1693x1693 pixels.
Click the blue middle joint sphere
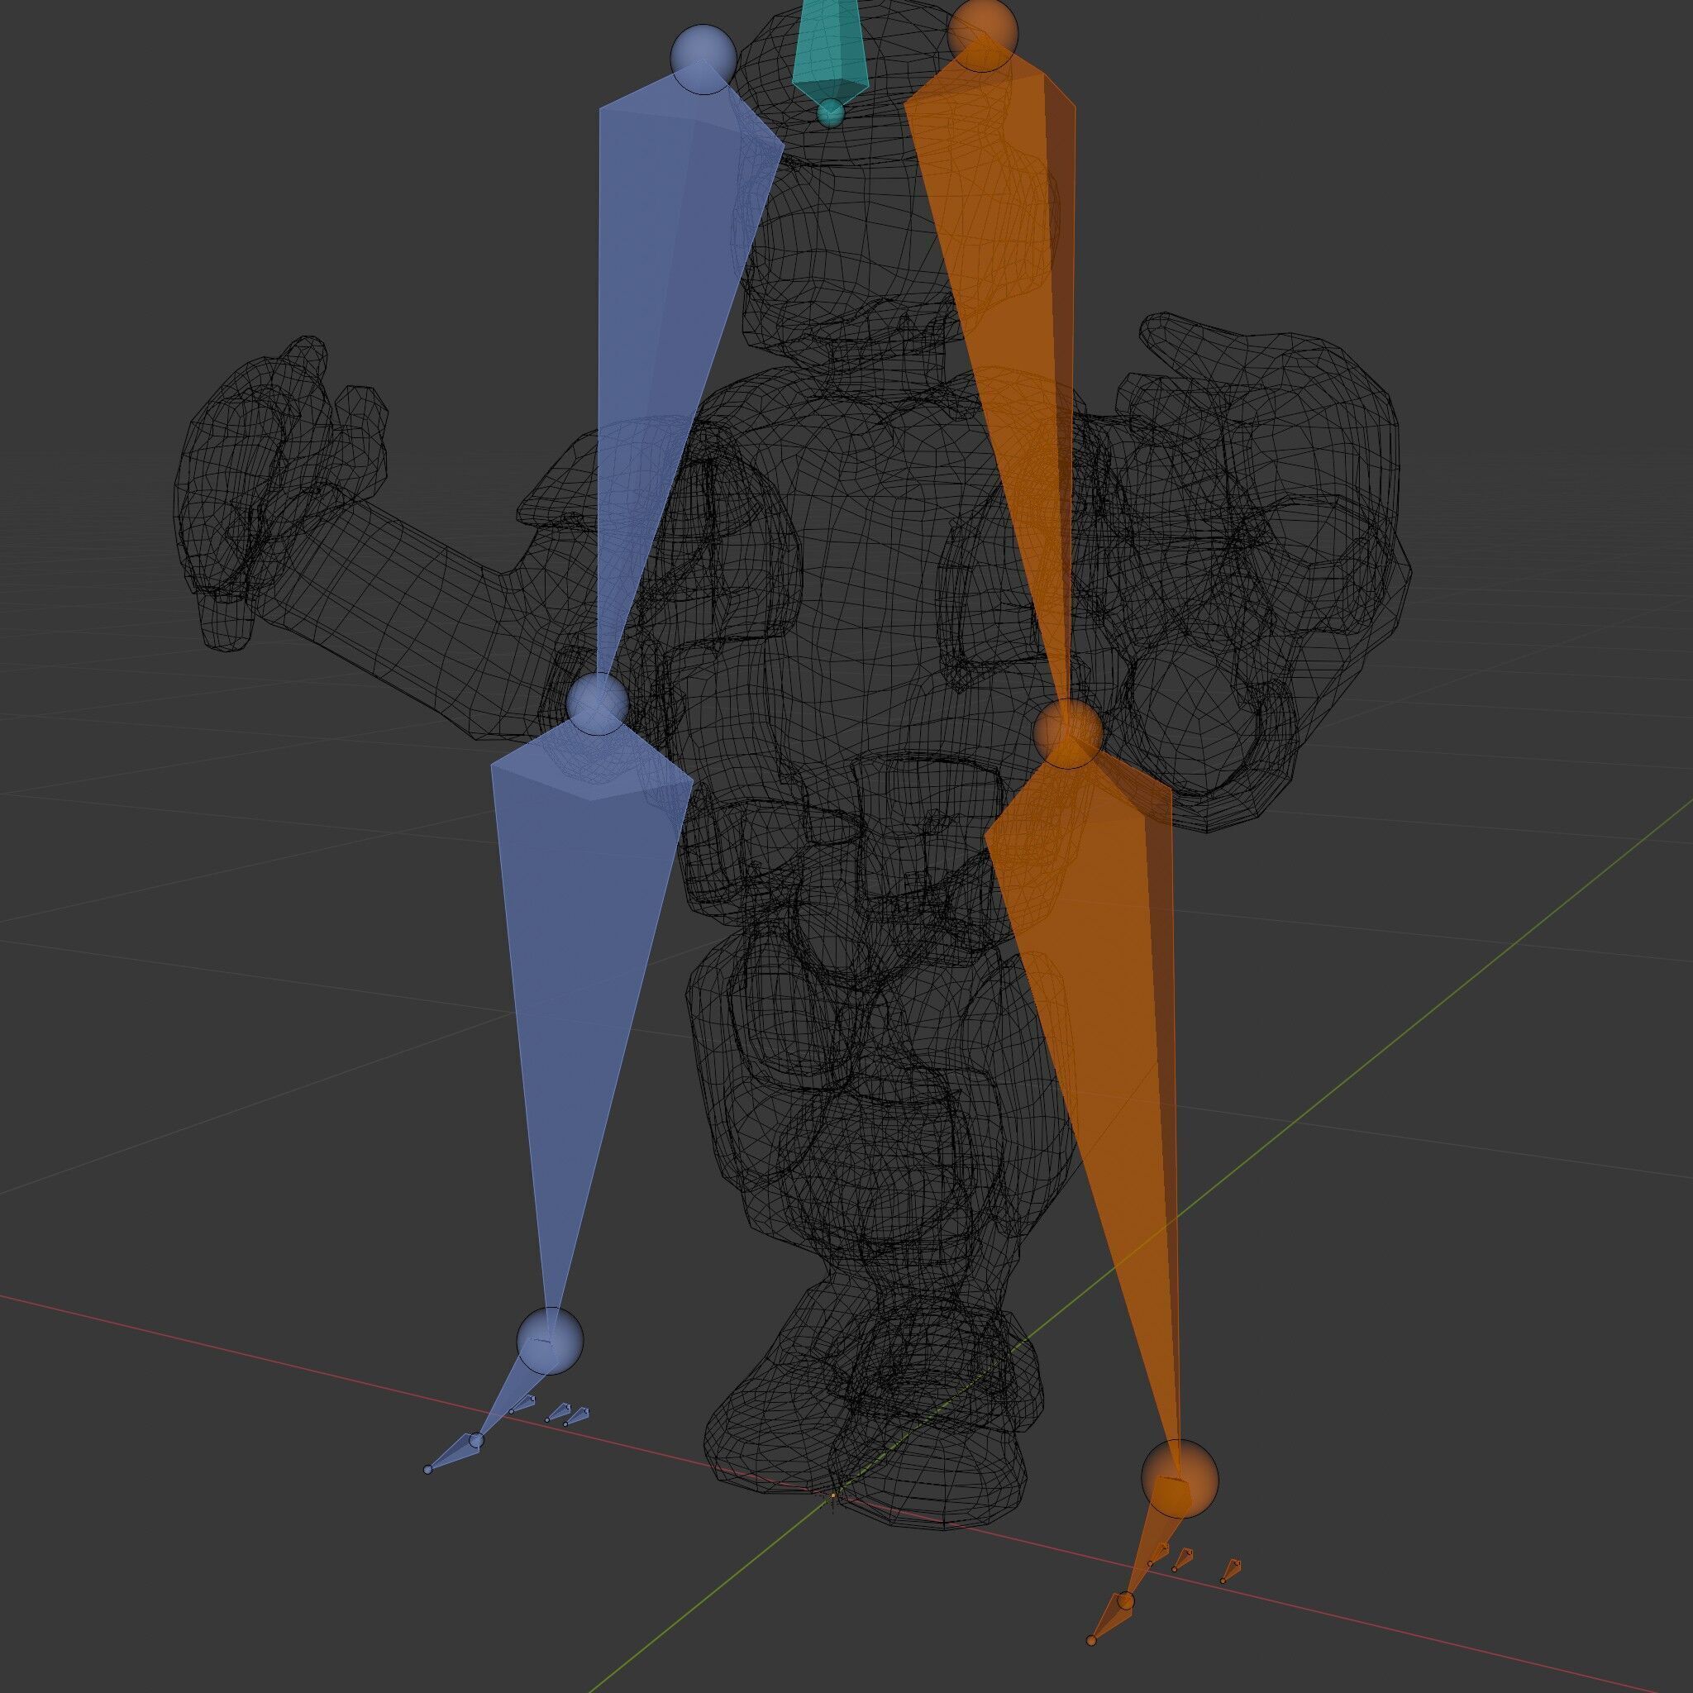[x=598, y=703]
